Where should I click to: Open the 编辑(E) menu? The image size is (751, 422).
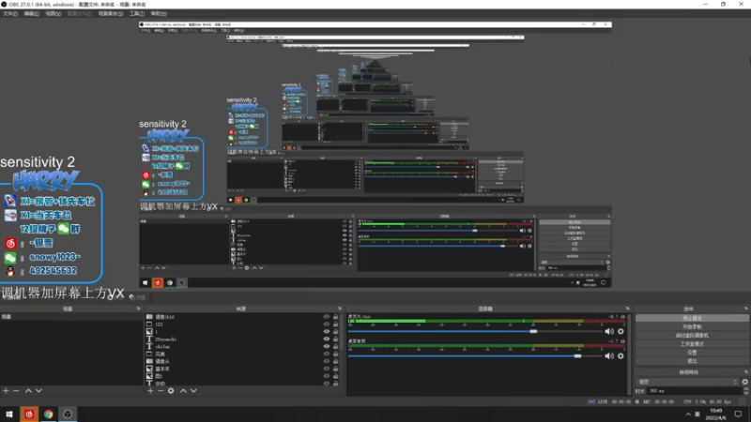32,14
